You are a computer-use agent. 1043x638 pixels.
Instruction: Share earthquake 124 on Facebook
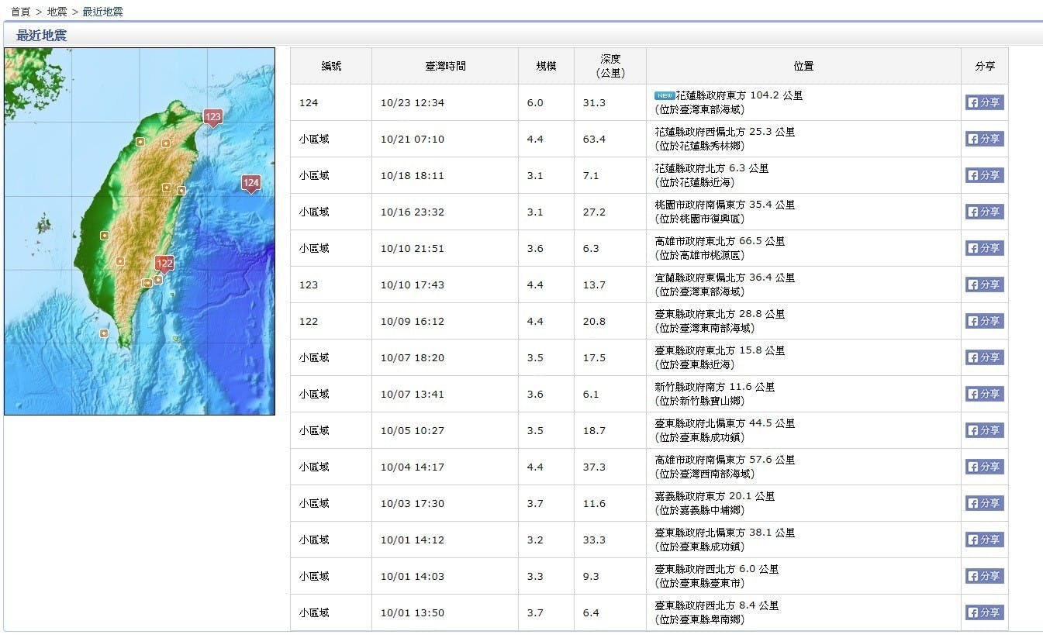click(984, 102)
